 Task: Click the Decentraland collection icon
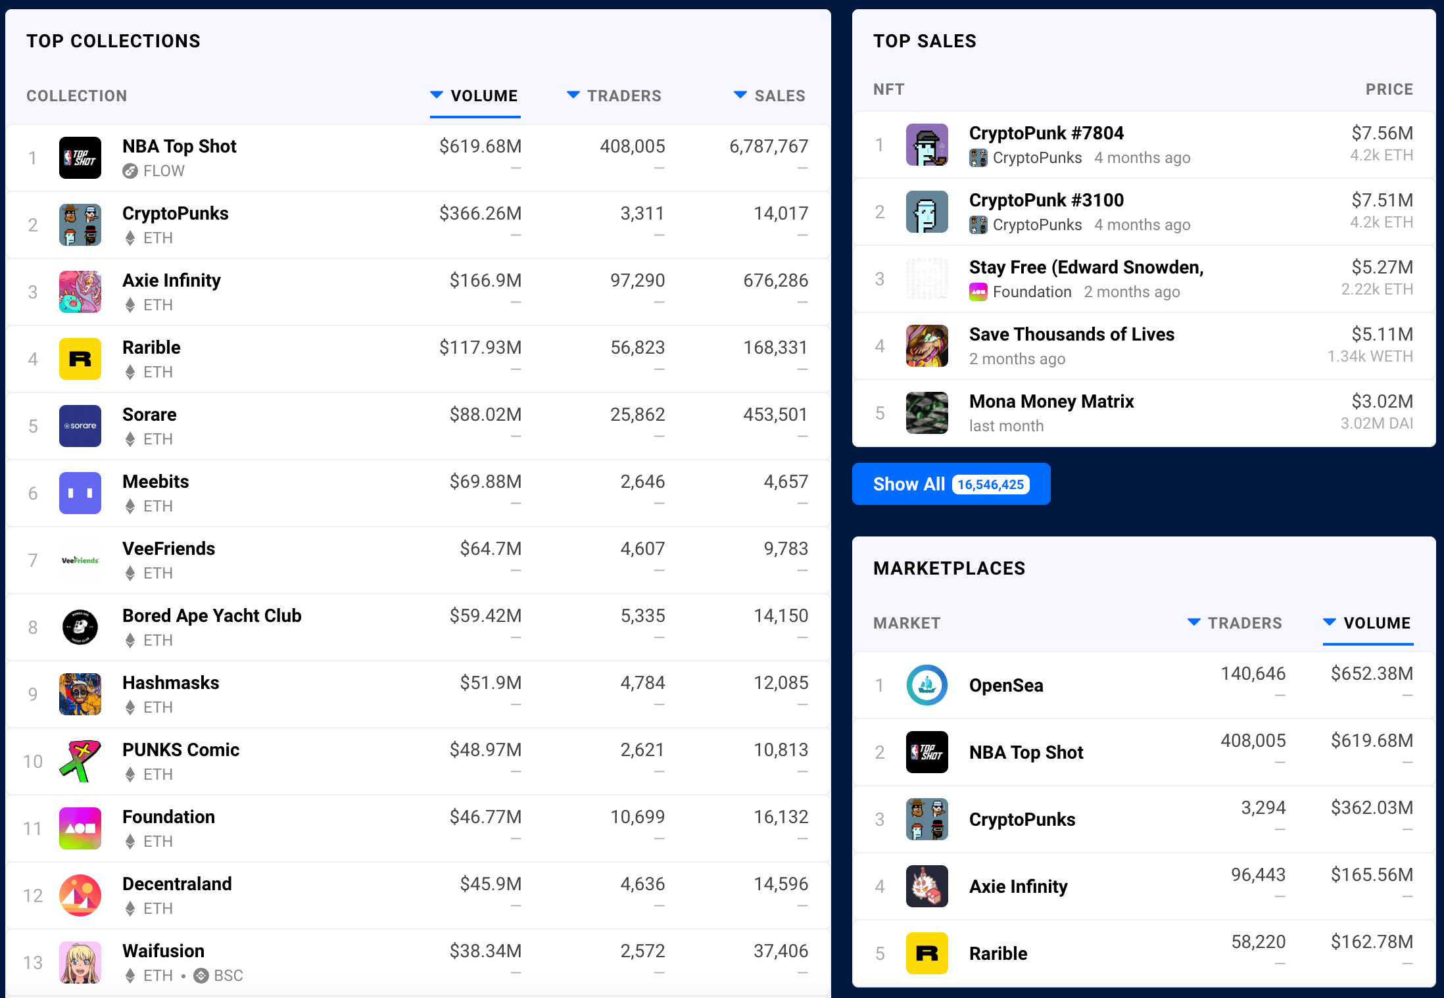coord(80,895)
